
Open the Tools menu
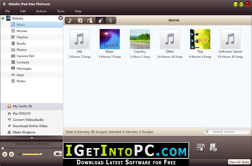pyautogui.click(x=60, y=11)
